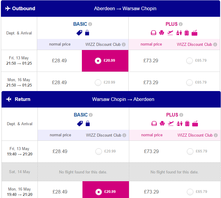Click outbound PLUS seat selection icon
The image size is (221, 198).
pyautogui.click(x=162, y=33)
